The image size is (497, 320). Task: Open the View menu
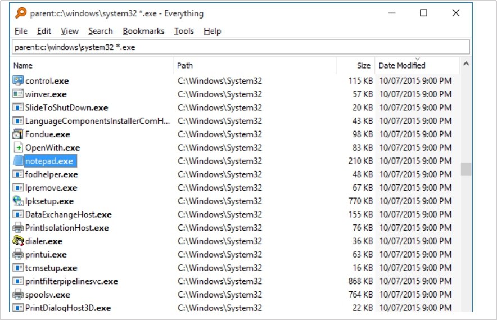coord(69,31)
